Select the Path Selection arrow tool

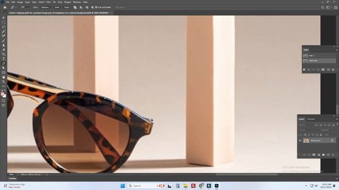coord(4,68)
